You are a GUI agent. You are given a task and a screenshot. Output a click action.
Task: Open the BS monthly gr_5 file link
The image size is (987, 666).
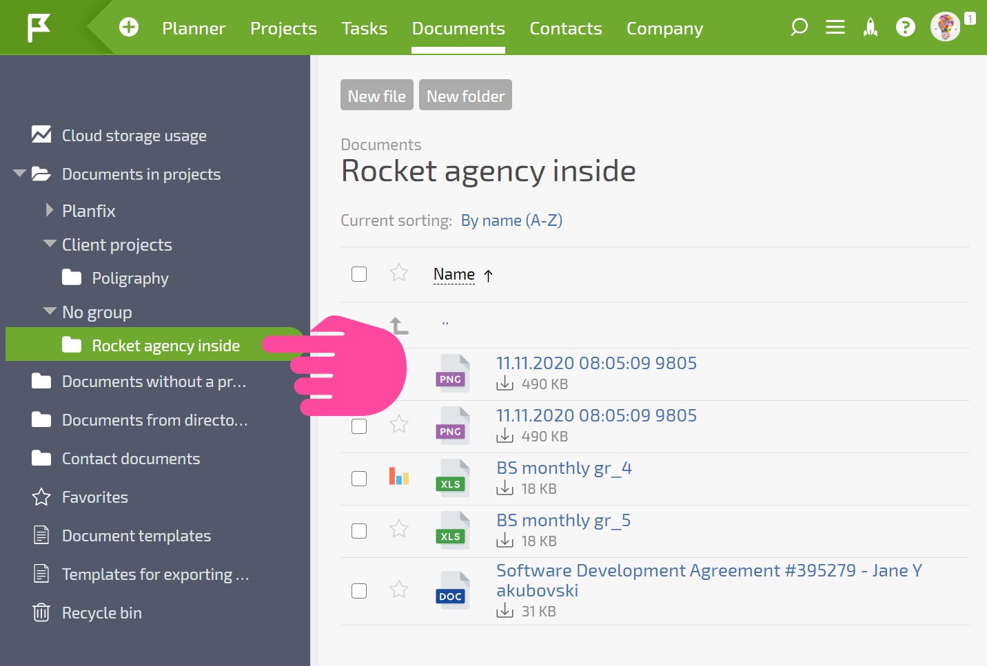(x=564, y=520)
